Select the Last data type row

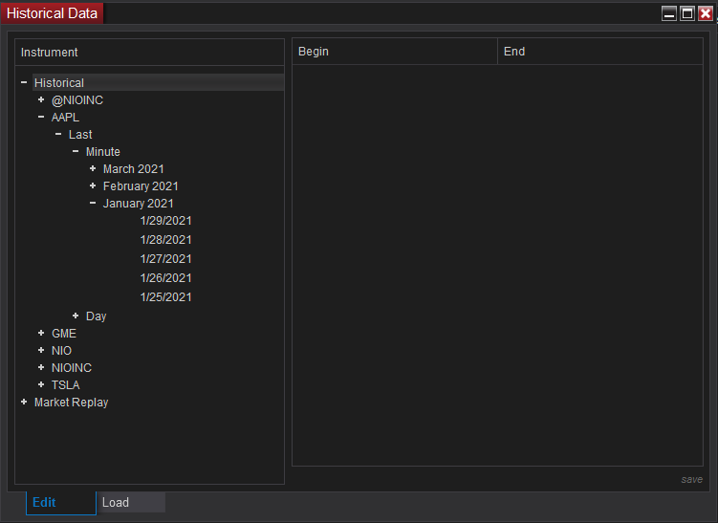80,135
